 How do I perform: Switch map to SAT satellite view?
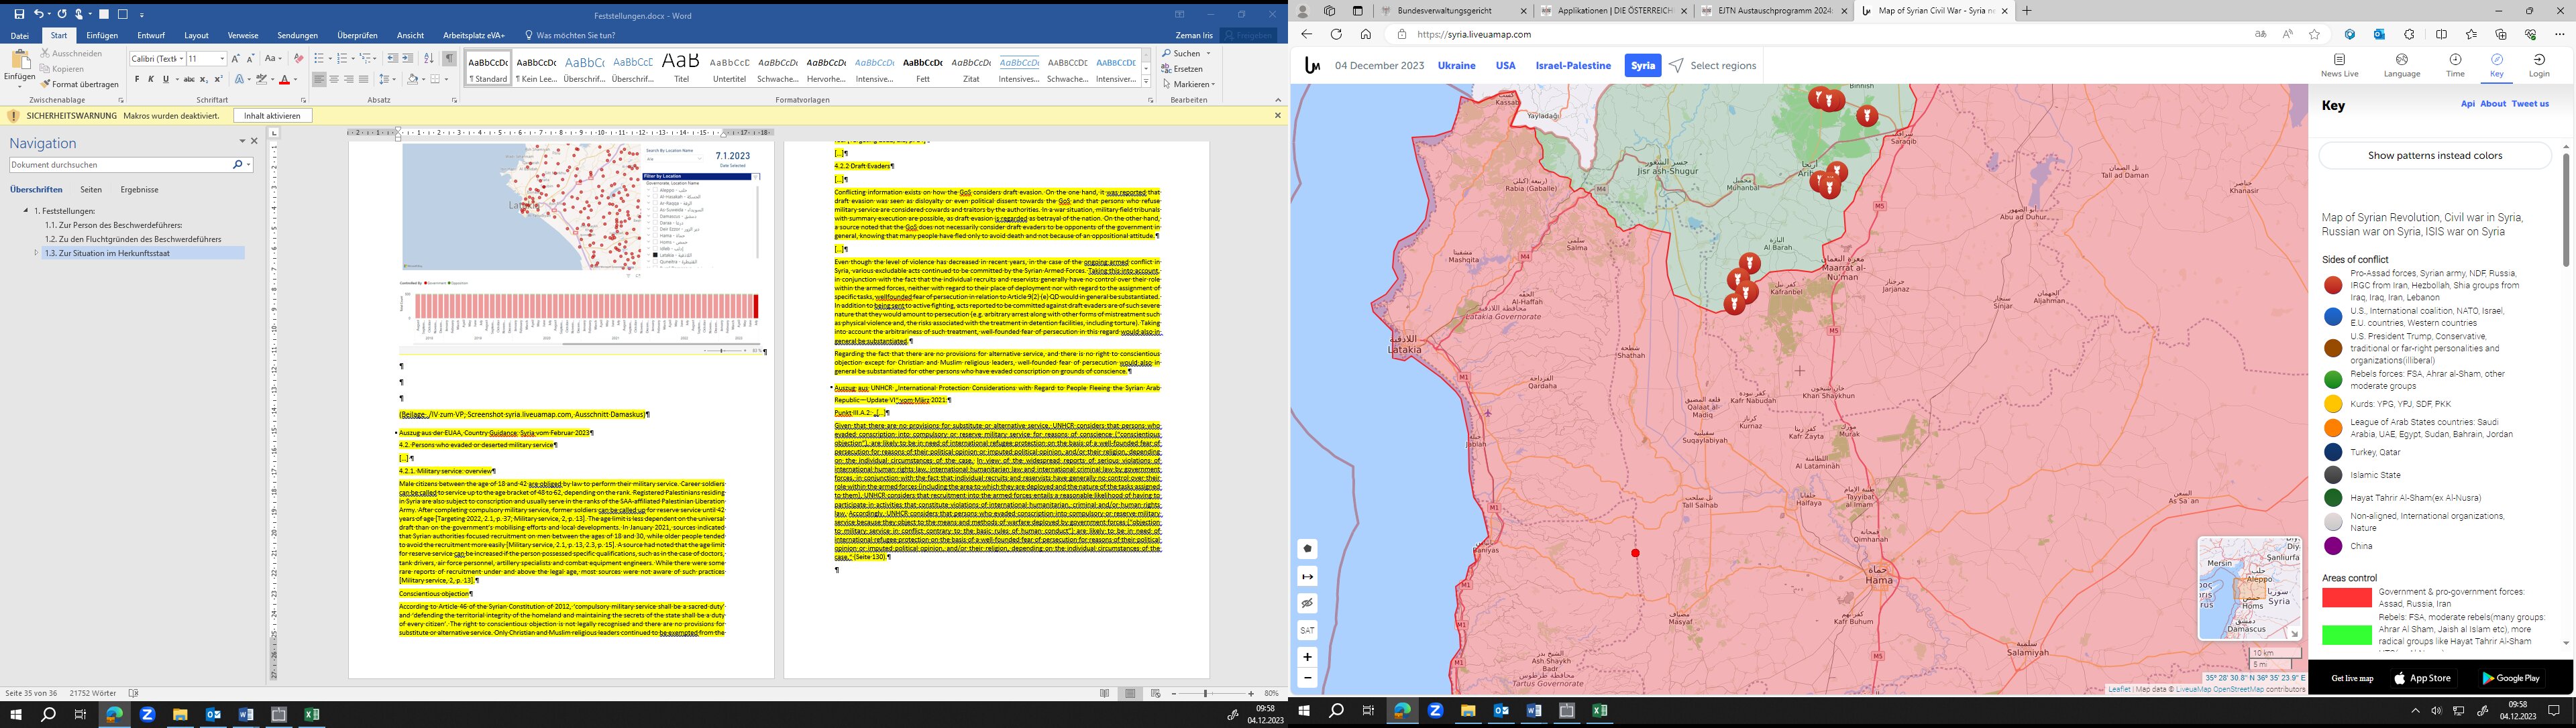pos(1307,630)
